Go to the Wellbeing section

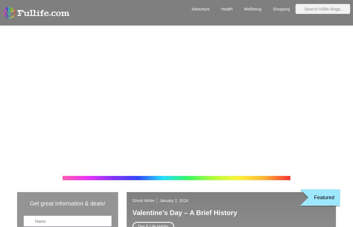[x=253, y=9]
